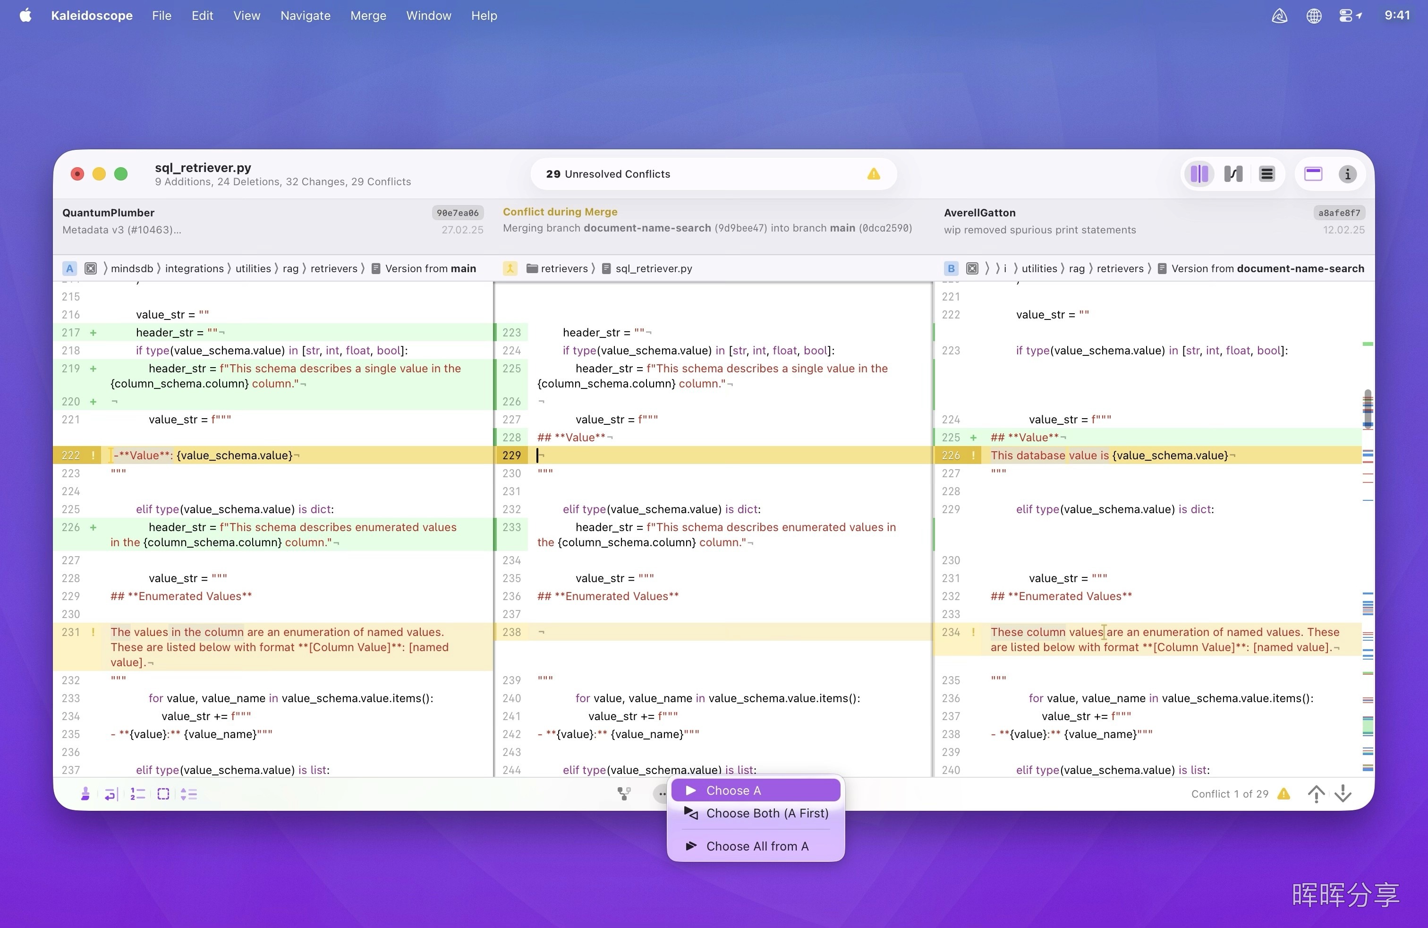Open Control Center in macOS menu bar
Screen dimensions: 1428x928
1350,16
